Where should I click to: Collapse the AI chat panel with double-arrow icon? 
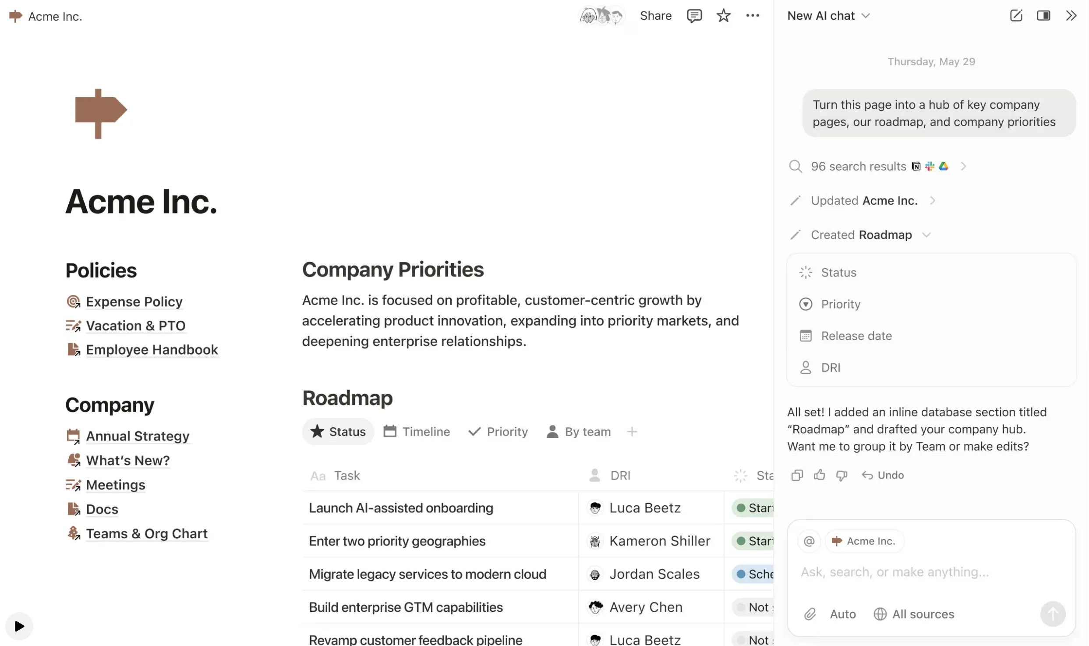1071,16
